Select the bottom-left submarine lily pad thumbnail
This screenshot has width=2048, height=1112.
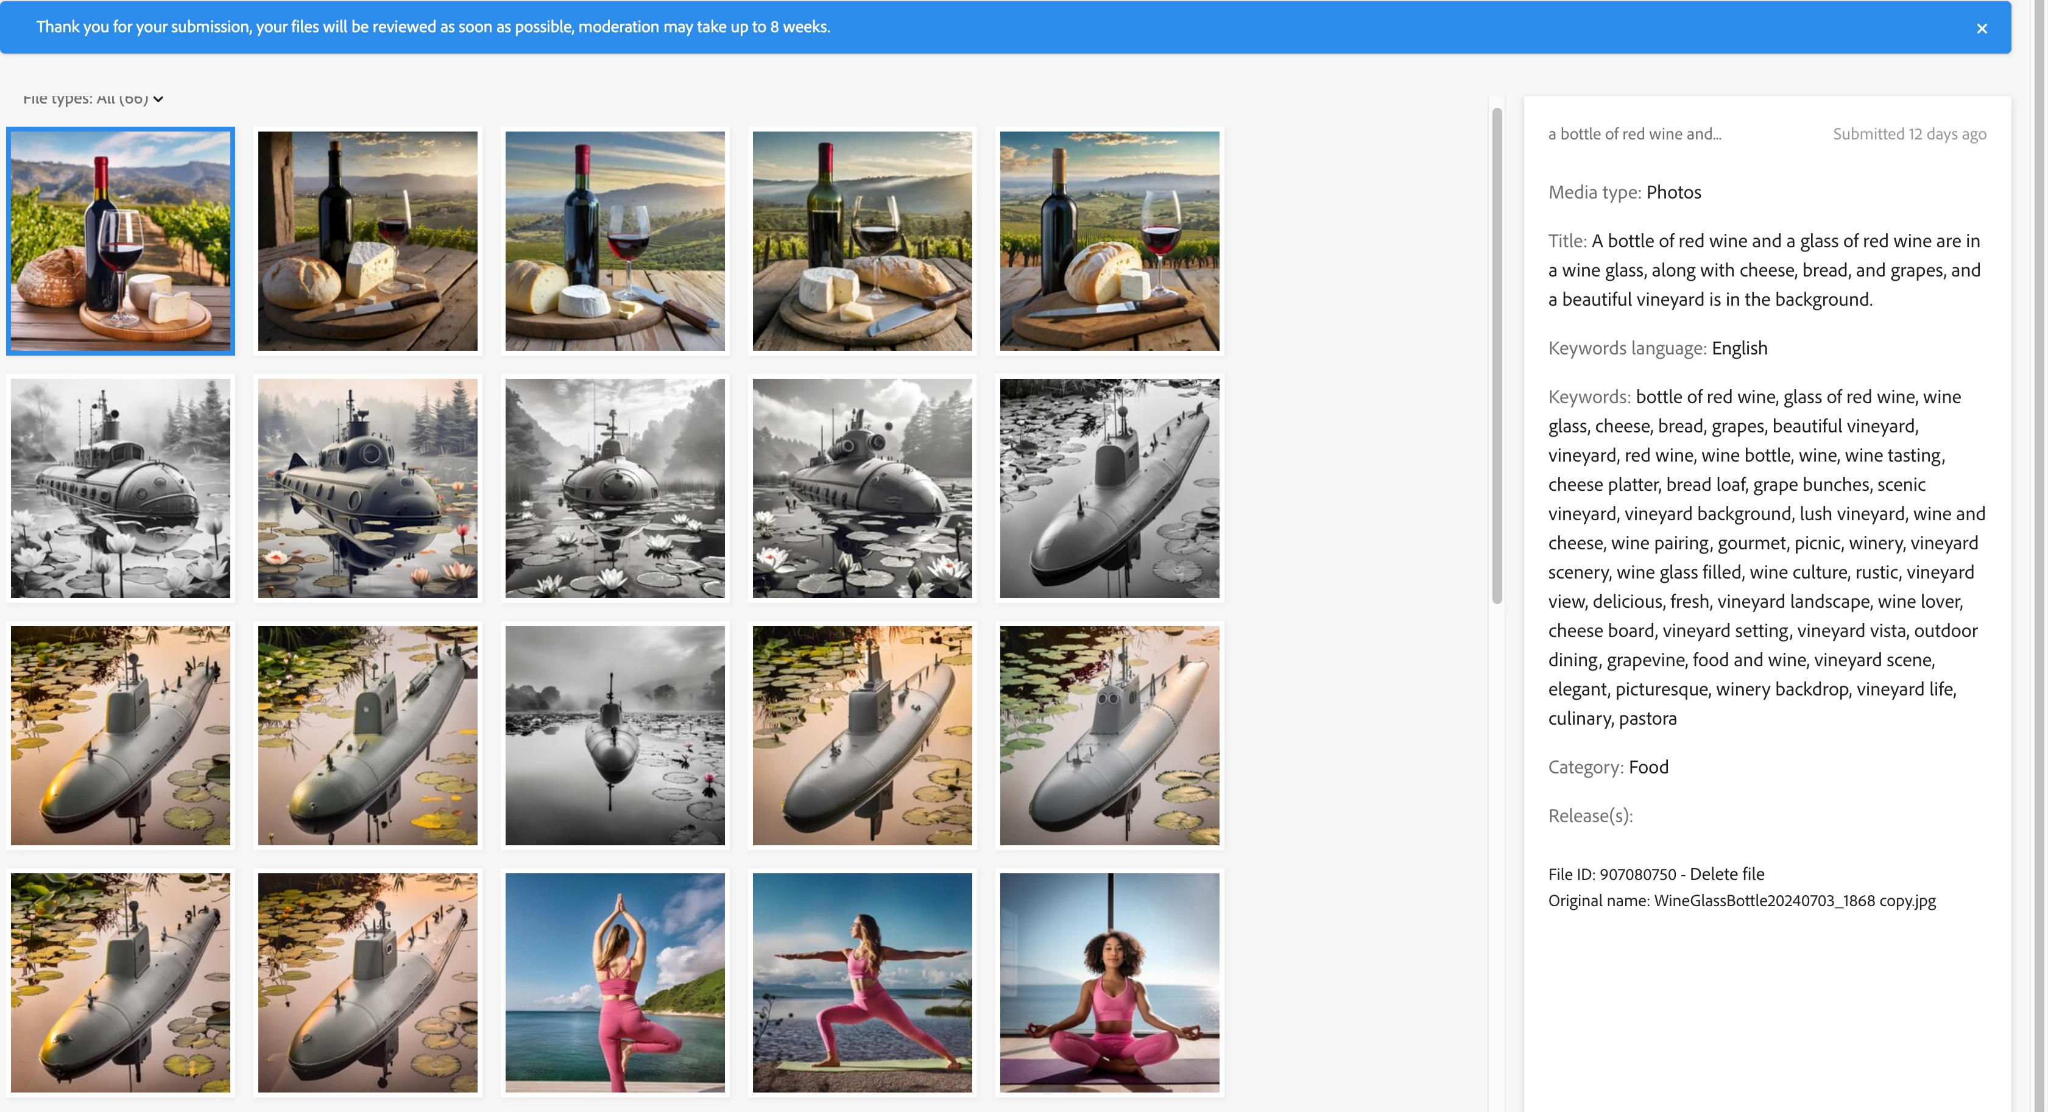point(121,982)
